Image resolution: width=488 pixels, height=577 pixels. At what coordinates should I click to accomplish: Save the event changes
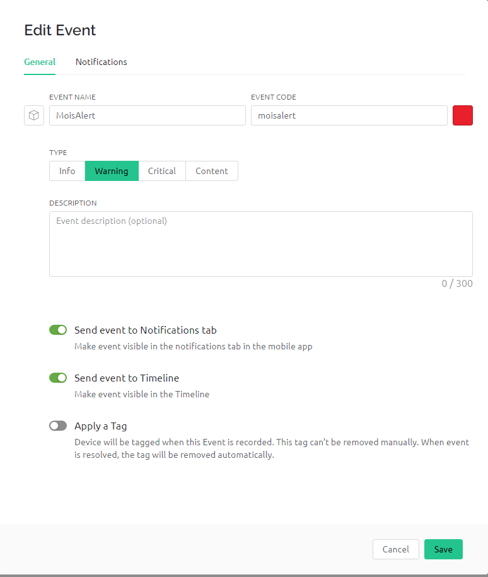[443, 549]
